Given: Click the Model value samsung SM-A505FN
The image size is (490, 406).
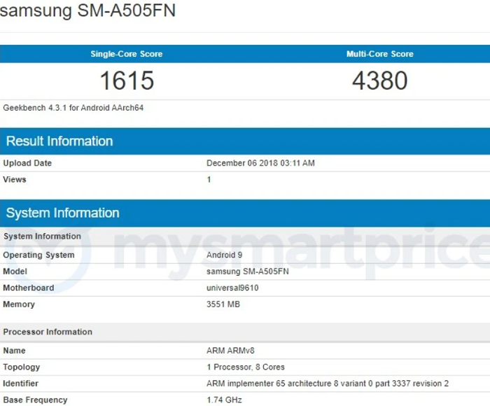Looking at the screenshot, I should (x=248, y=272).
